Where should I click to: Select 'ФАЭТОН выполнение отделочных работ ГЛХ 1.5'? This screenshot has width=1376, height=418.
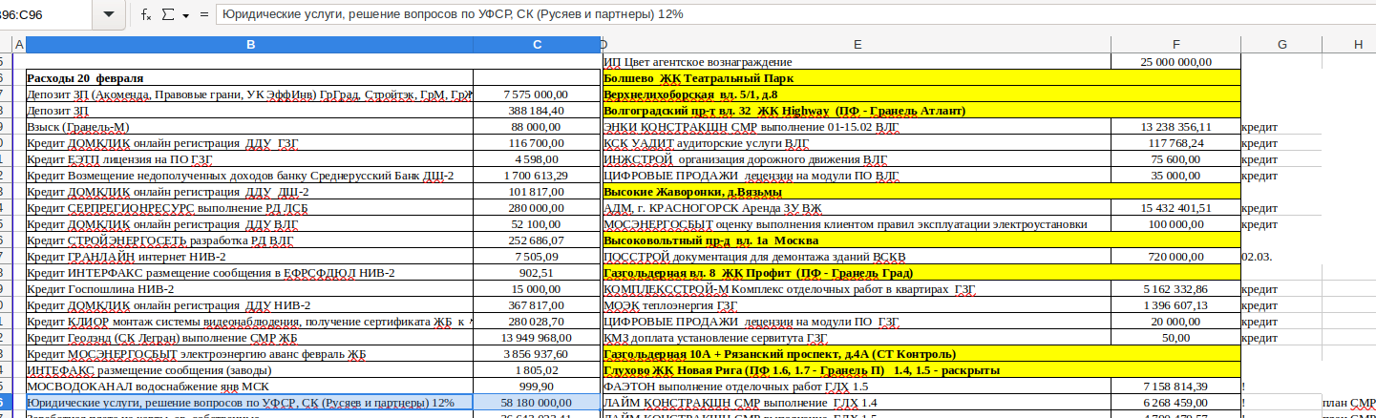click(x=857, y=387)
